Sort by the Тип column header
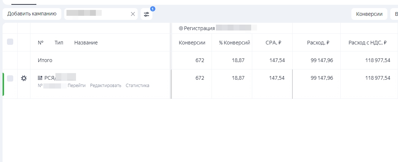The height and width of the screenshot is (162, 398). point(59,43)
